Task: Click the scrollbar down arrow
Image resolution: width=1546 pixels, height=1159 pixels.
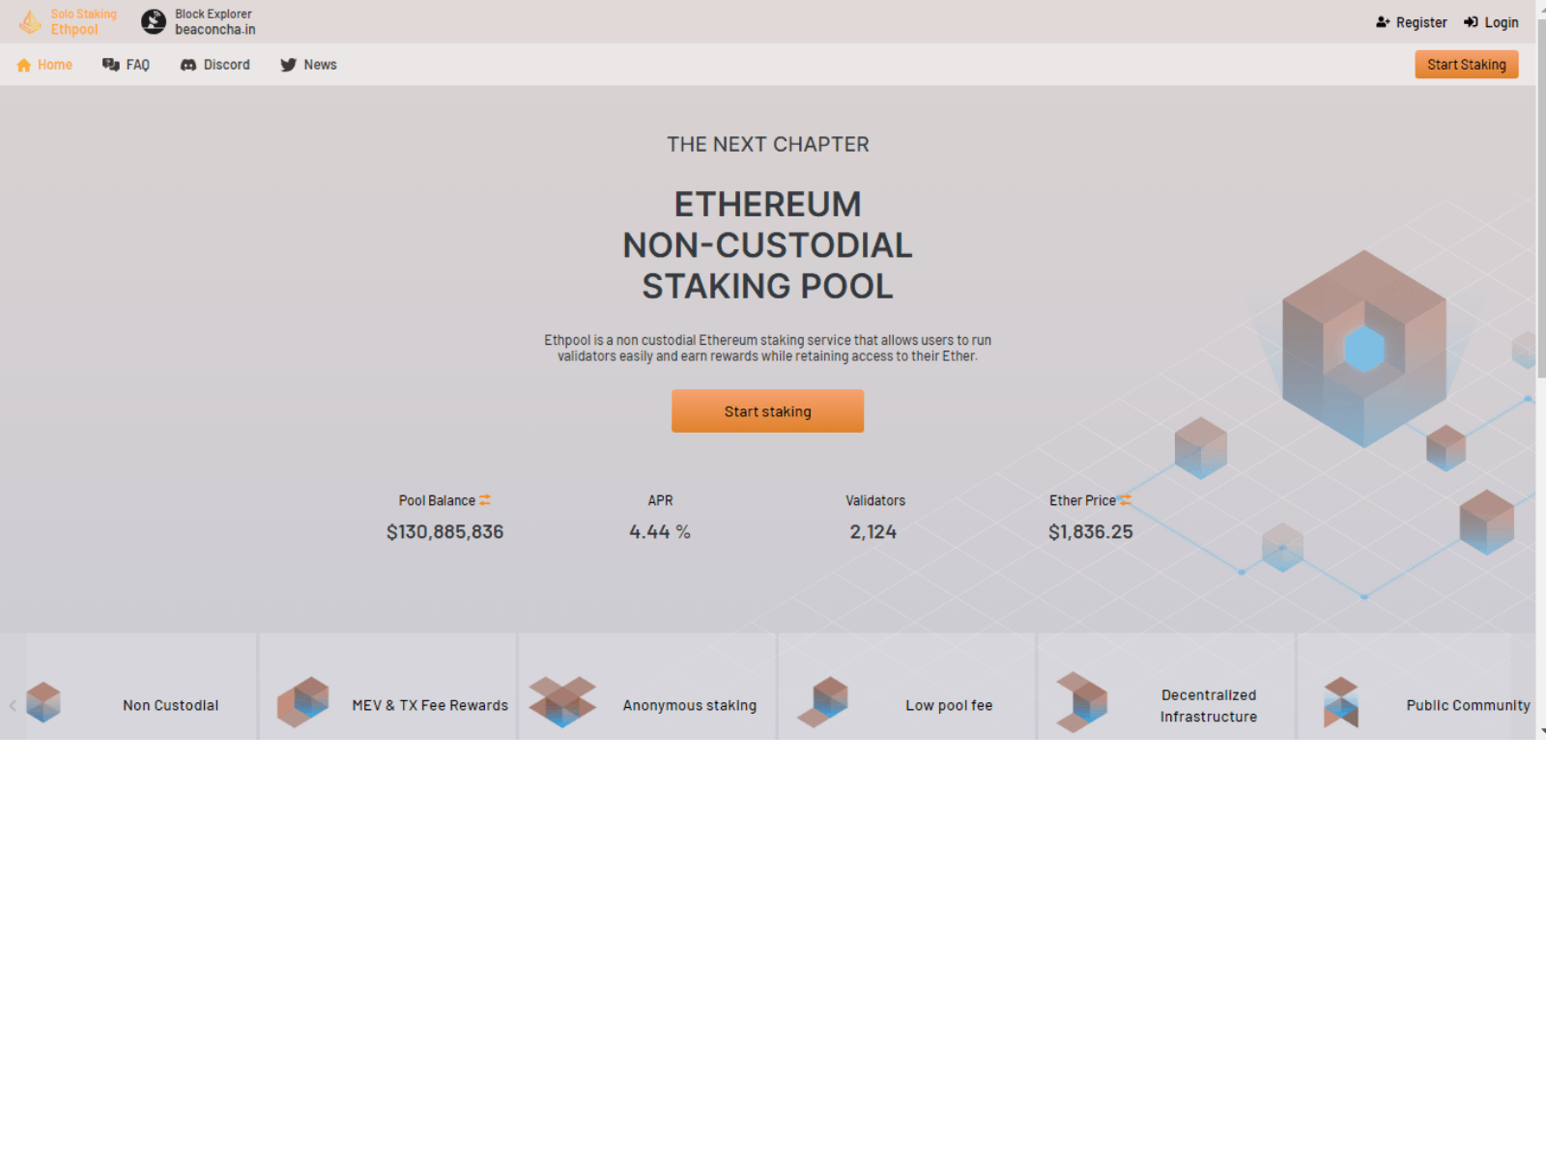Action: coord(1541,732)
